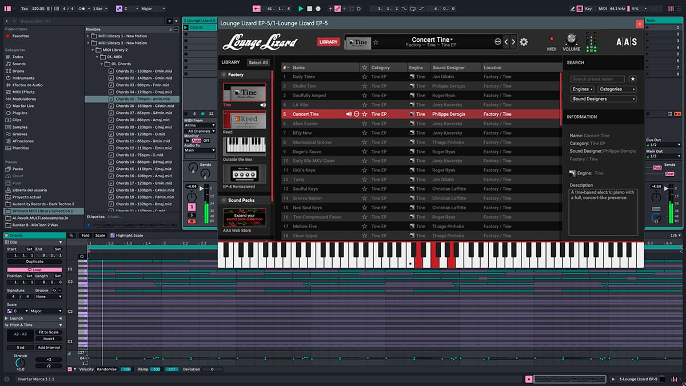The width and height of the screenshot is (686, 386).
Task: Open the piano roll magnifier zoom icon
Action: pos(71,236)
